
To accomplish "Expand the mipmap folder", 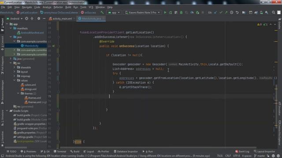I will pos(14,76).
